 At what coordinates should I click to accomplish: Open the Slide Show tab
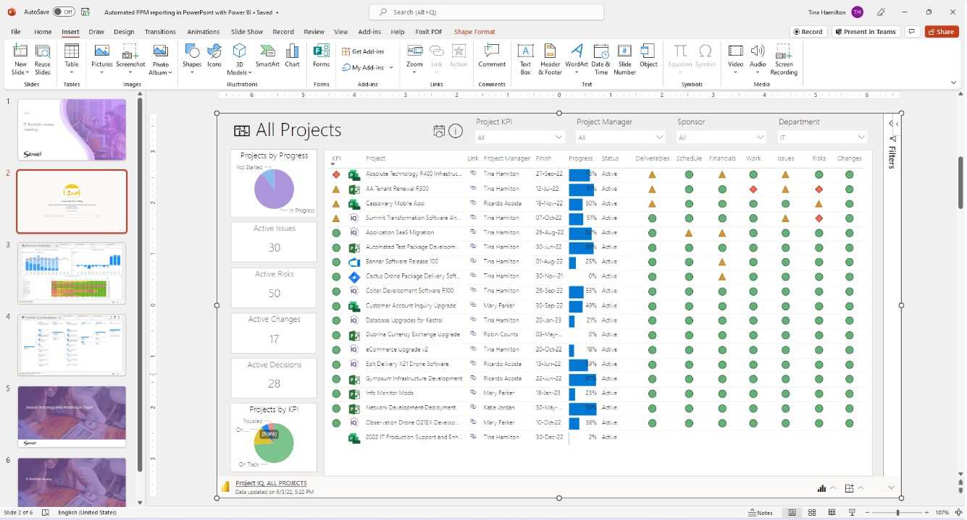247,32
